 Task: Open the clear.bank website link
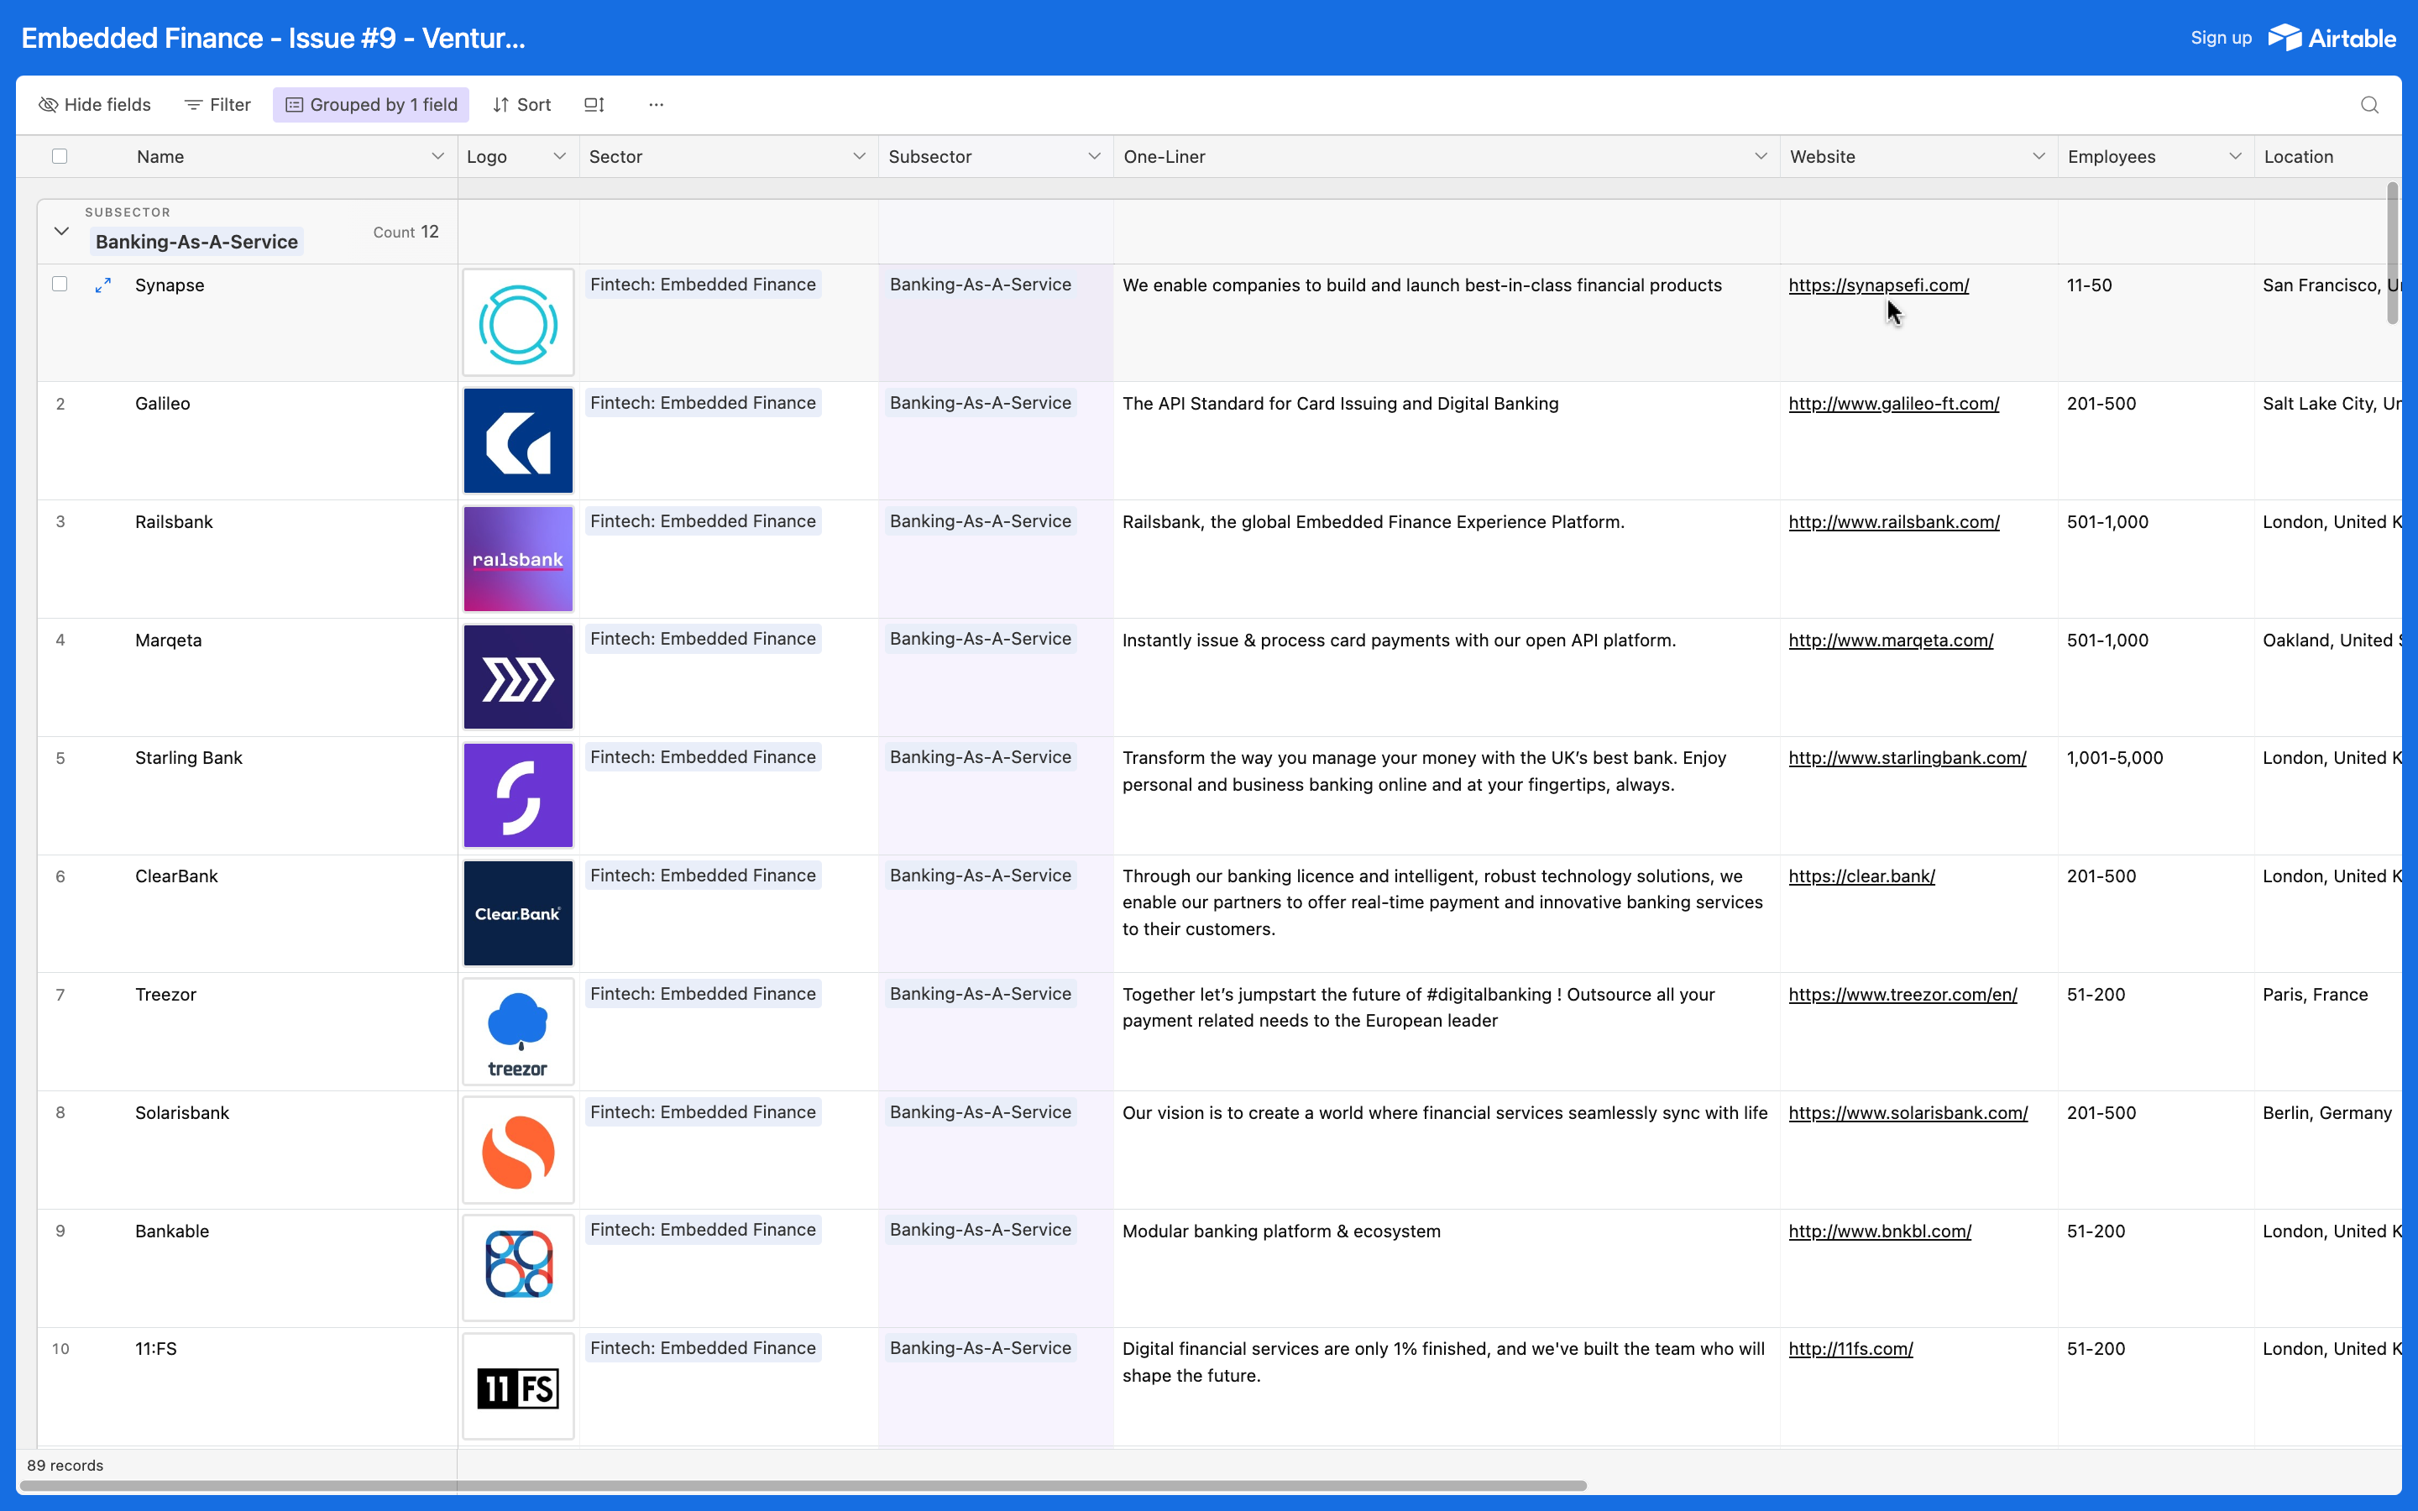pos(1861,876)
